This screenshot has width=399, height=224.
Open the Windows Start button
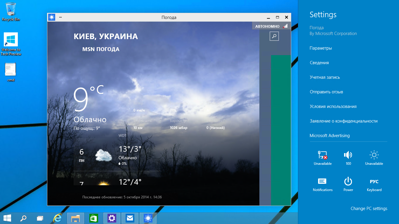click(x=7, y=218)
